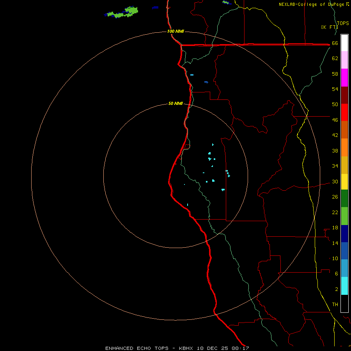Click the NEXLAB-College of DuPage label
351x351 pixels.
coord(312,4)
